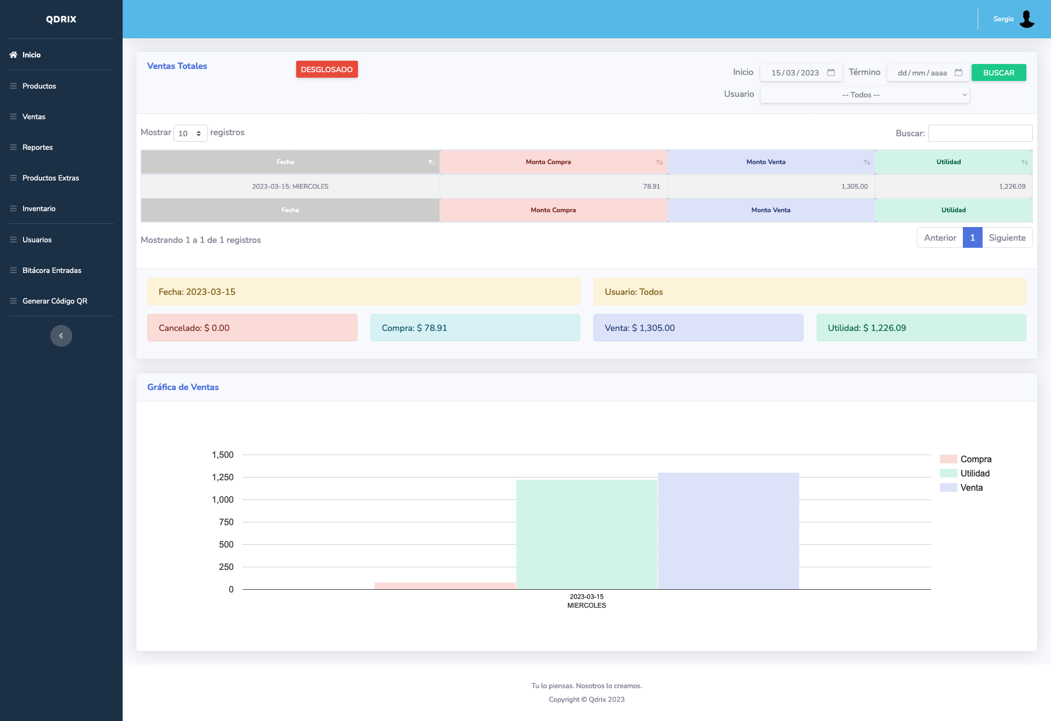Click the home icon next to Inicio

coord(13,55)
